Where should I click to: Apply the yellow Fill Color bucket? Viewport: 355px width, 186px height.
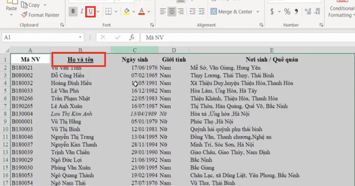tap(127, 12)
